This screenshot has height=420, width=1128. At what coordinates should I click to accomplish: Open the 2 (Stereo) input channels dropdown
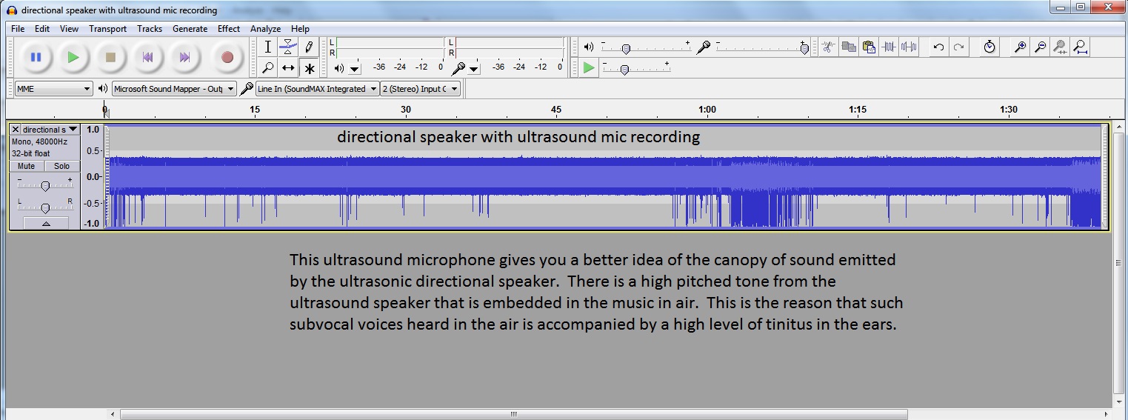coord(420,89)
